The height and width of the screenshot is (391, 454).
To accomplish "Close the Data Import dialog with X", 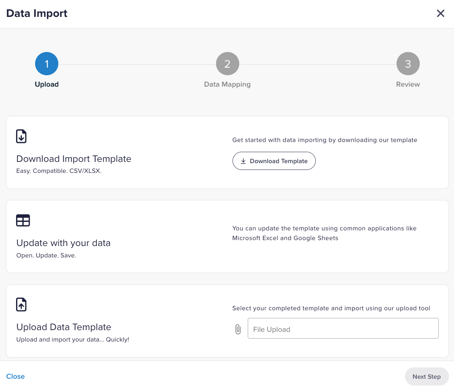I will pyautogui.click(x=440, y=14).
